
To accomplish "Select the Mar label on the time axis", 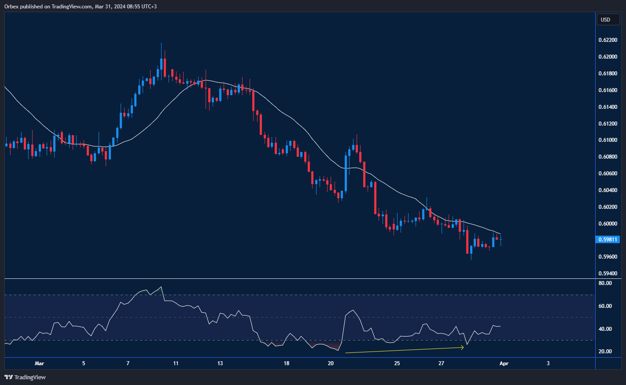I will pos(39,363).
